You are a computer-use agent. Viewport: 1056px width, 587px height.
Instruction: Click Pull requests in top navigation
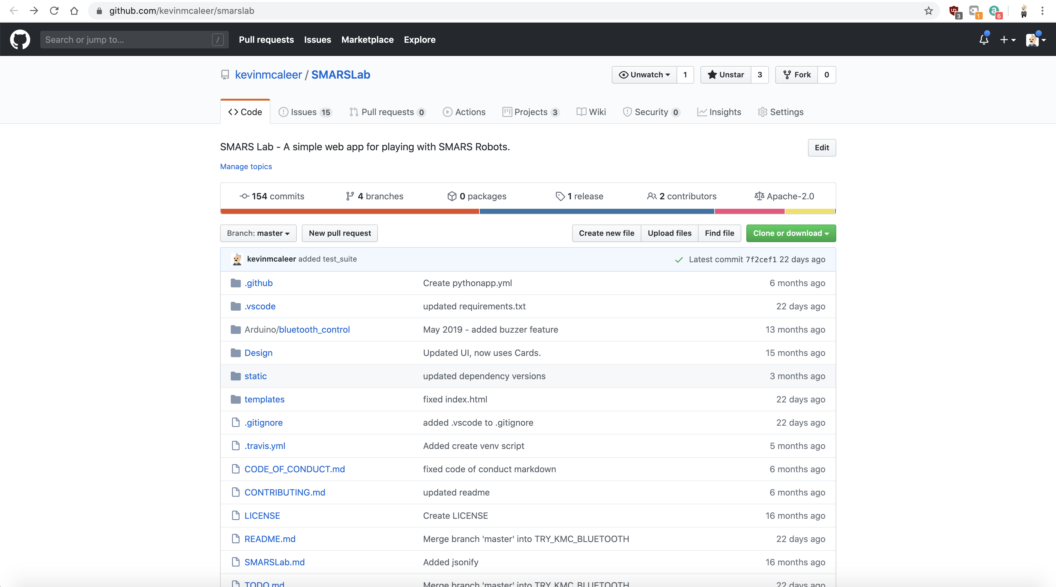coord(267,40)
